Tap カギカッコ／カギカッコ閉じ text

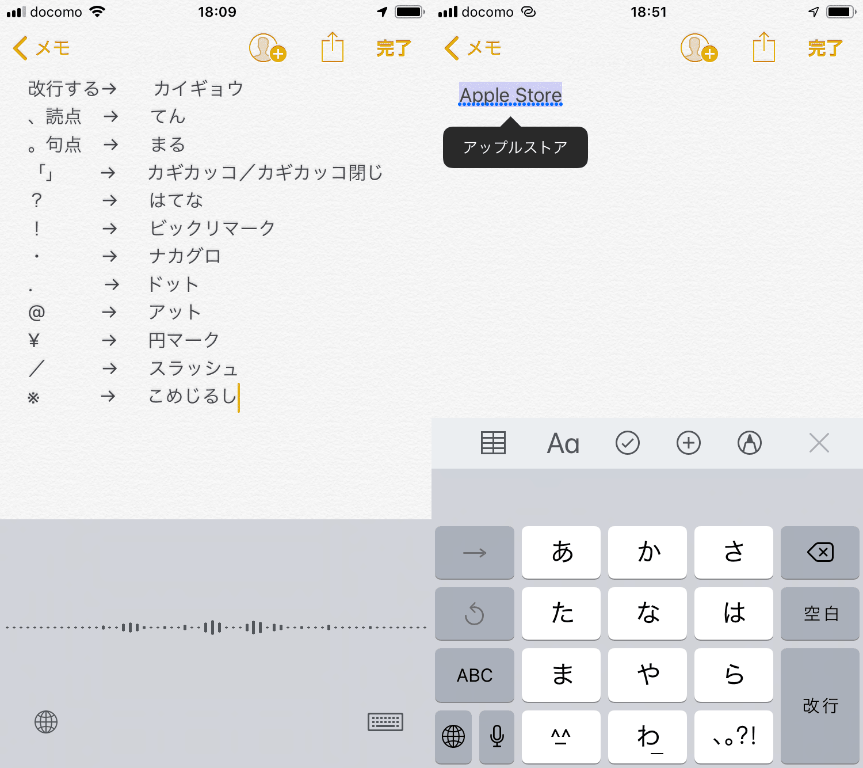click(265, 172)
